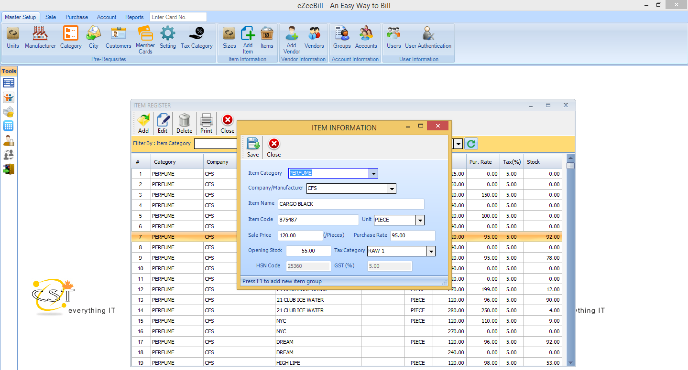
Task: Open the Setting gear icon
Action: click(168, 38)
